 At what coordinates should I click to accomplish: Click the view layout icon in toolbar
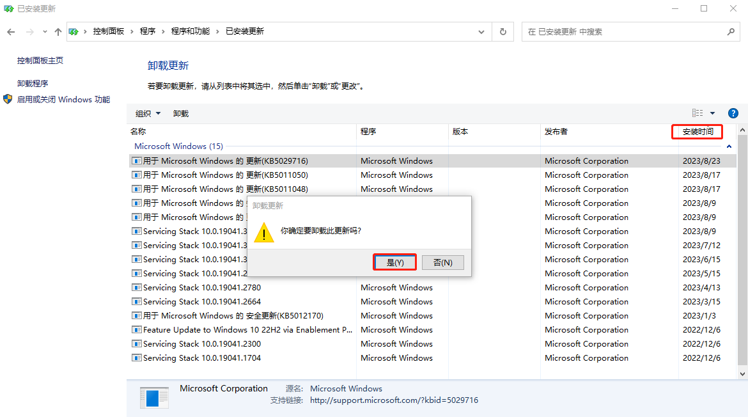(x=697, y=113)
